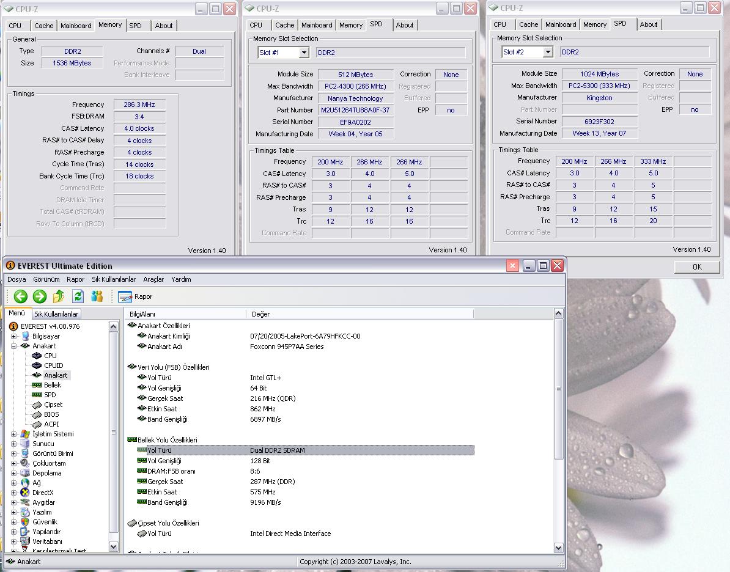Switch to the Sık Kullanılanlar sidebar tab
730x572 pixels.
(56, 314)
